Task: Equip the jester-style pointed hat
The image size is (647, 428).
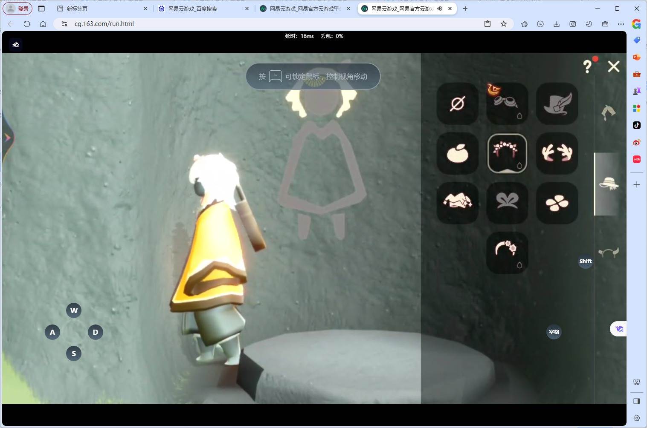Action: [x=458, y=203]
